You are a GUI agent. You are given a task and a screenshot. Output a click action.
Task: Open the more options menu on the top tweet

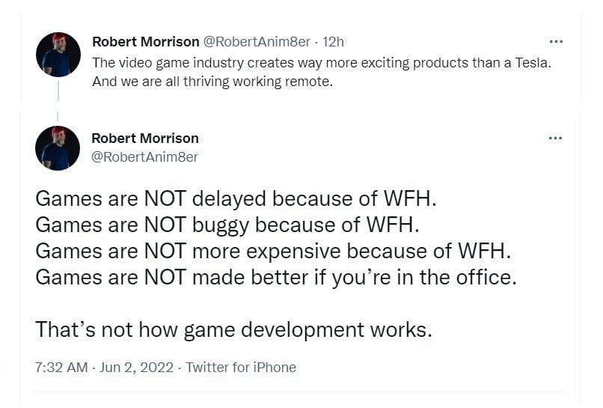tap(555, 42)
